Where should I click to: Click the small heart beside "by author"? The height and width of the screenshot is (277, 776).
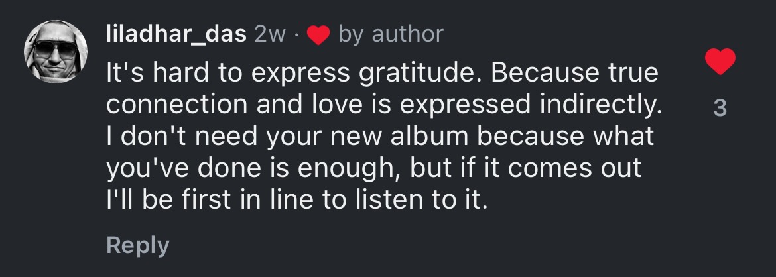click(x=319, y=36)
